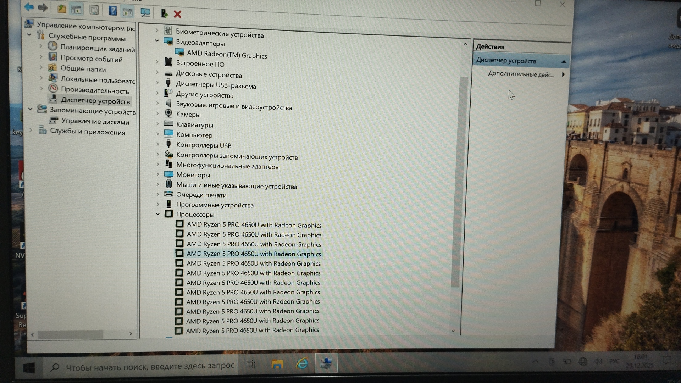Collapse the Видеоадаптеры category
This screenshot has width=681, height=383.
point(157,41)
